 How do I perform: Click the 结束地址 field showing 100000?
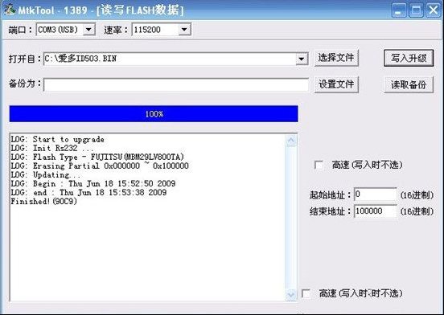coord(376,211)
